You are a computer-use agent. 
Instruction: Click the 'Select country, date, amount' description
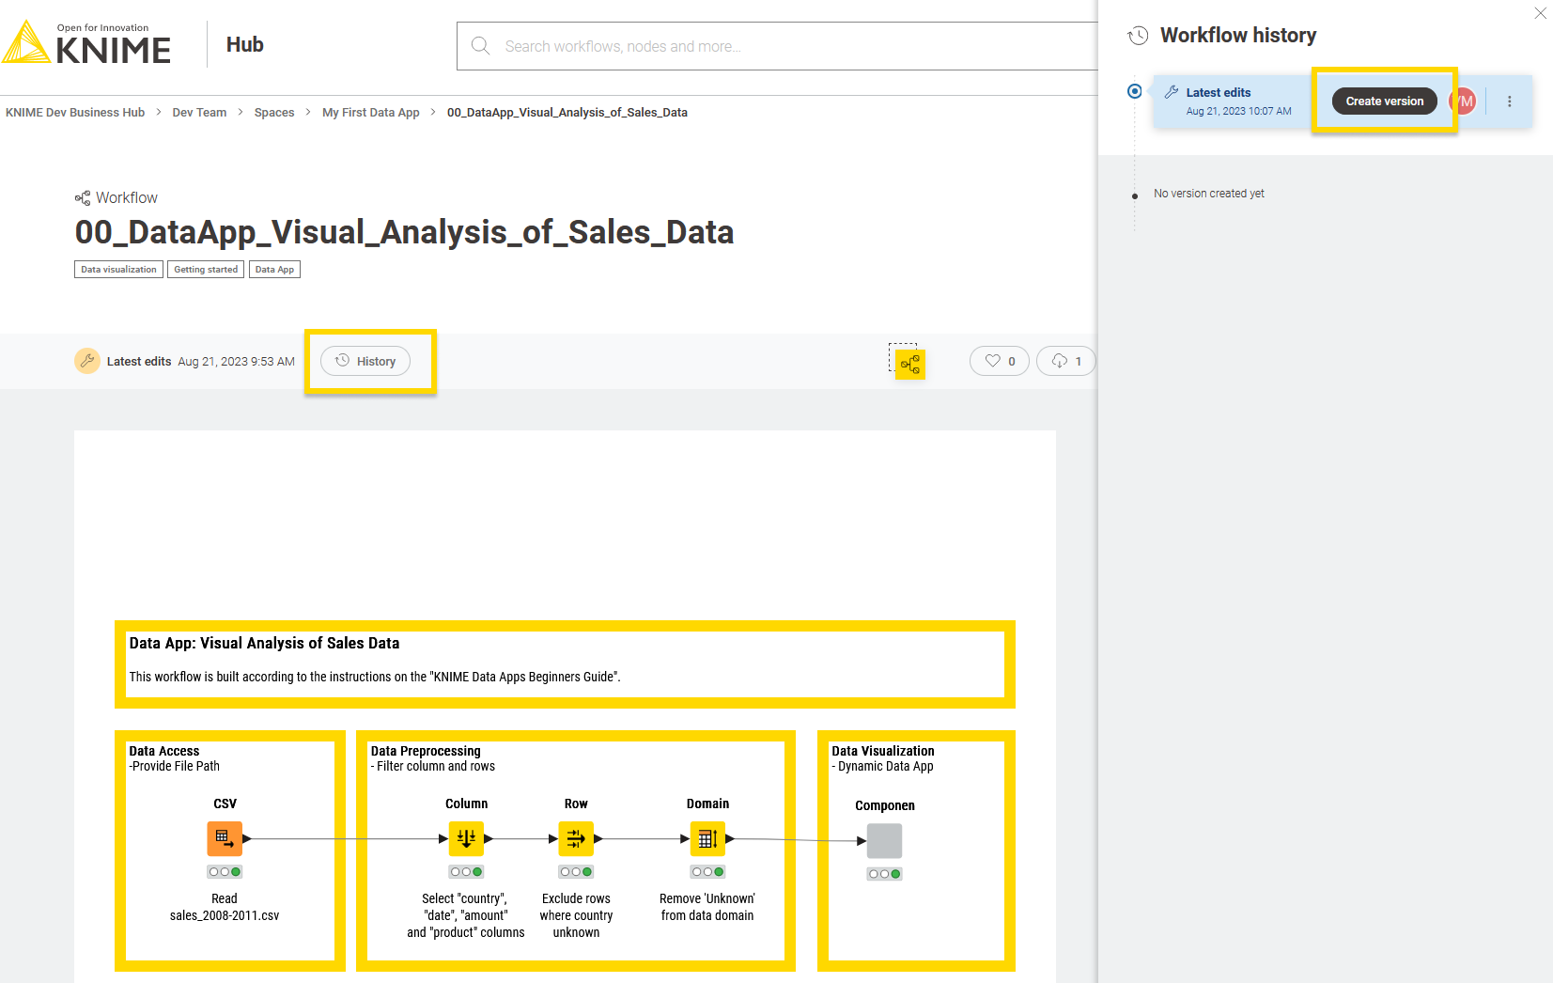(466, 915)
